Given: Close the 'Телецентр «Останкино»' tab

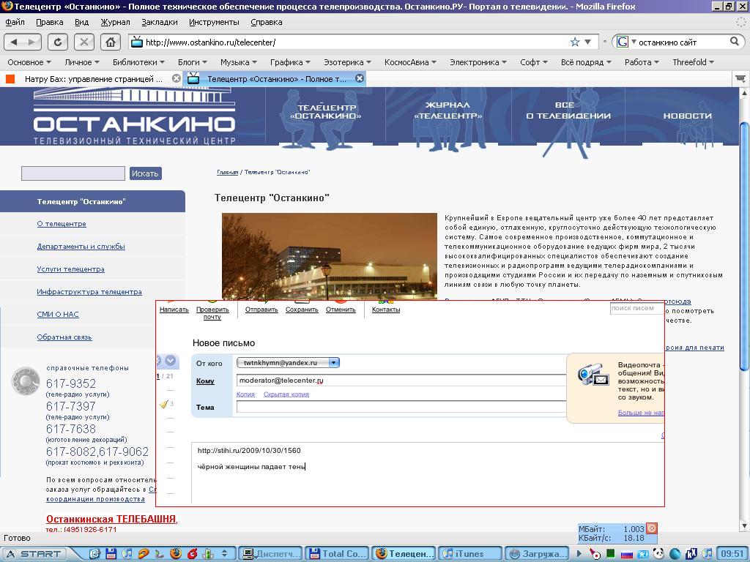Looking at the screenshot, I should 360,78.
